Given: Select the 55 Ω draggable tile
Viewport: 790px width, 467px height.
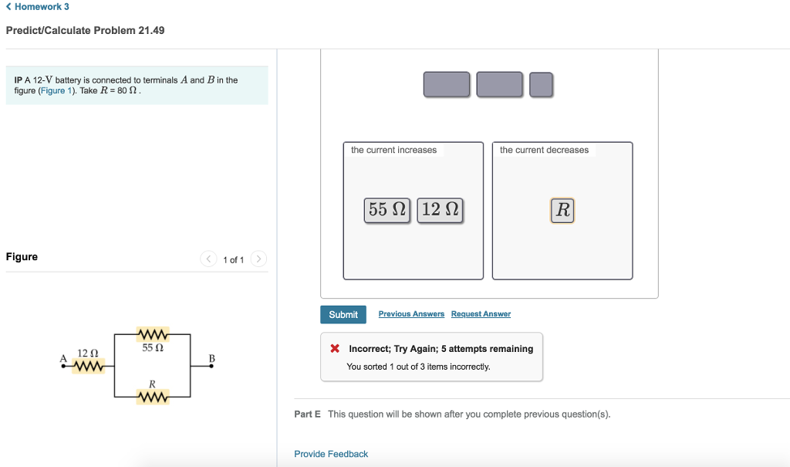Looking at the screenshot, I should pyautogui.click(x=387, y=210).
